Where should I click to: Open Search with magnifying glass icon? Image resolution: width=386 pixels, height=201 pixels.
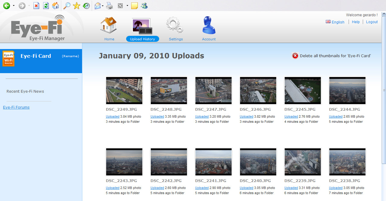point(67,5)
